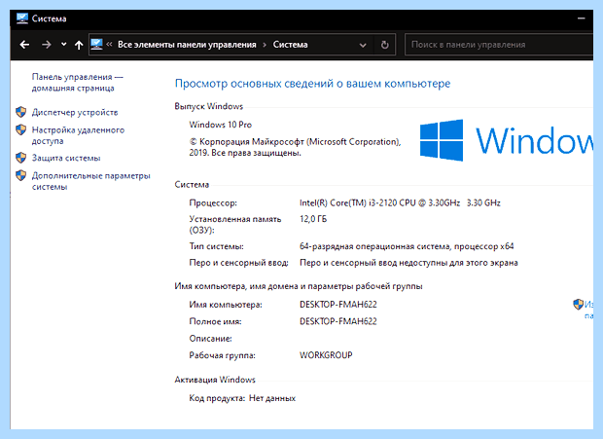Screen dimensions: 603x439
Task: Click the 'Тип системы:' label
Action: (216, 246)
